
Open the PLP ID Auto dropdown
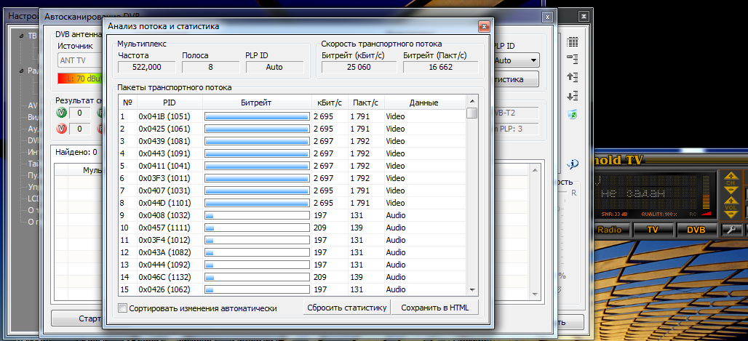[x=516, y=61]
